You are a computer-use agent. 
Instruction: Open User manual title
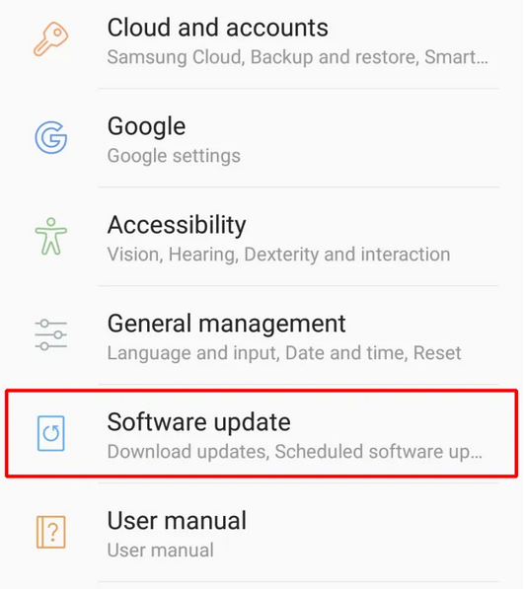177,521
